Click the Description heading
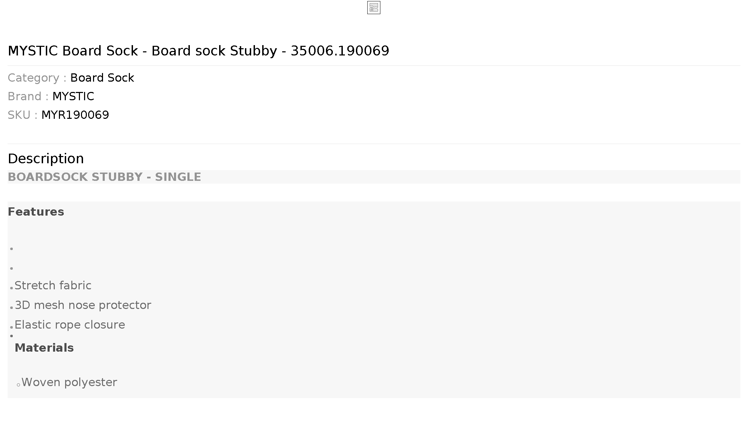The height and width of the screenshot is (435, 748). tap(46, 159)
